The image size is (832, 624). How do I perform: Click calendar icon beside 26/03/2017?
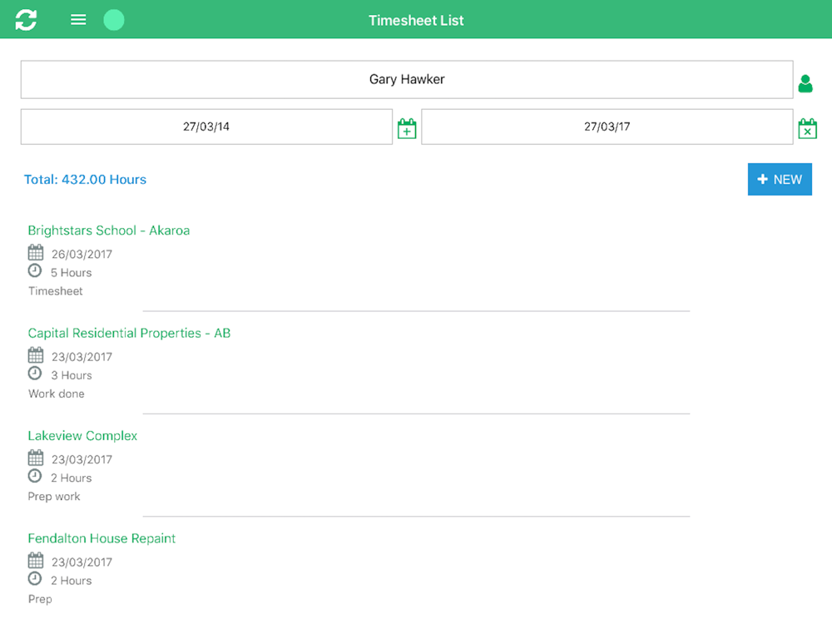click(36, 252)
